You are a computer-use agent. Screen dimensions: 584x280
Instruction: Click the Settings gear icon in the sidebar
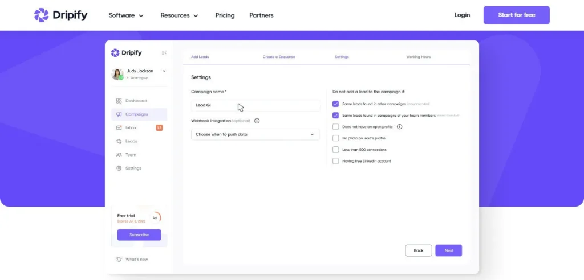[119, 168]
